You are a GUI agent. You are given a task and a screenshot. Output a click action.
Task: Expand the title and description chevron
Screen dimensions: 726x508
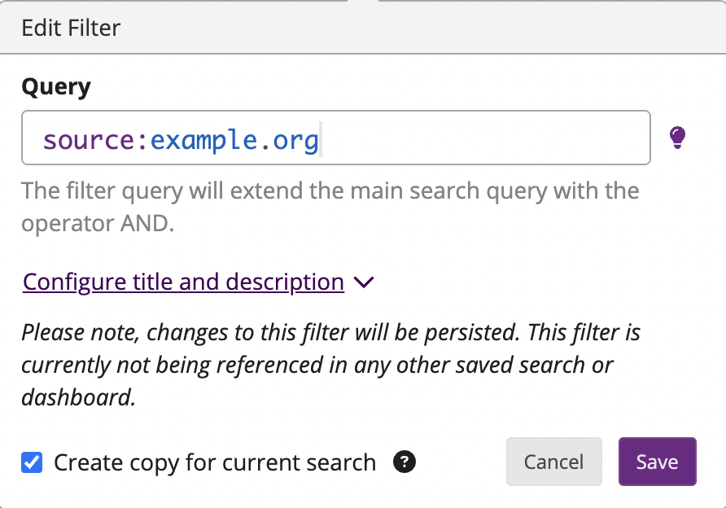click(364, 282)
